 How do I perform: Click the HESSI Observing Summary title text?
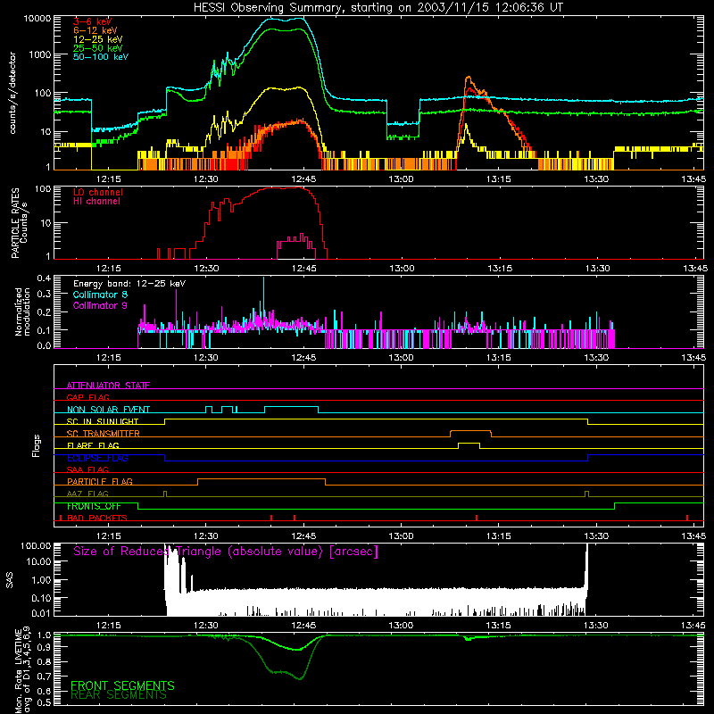pos(378,8)
